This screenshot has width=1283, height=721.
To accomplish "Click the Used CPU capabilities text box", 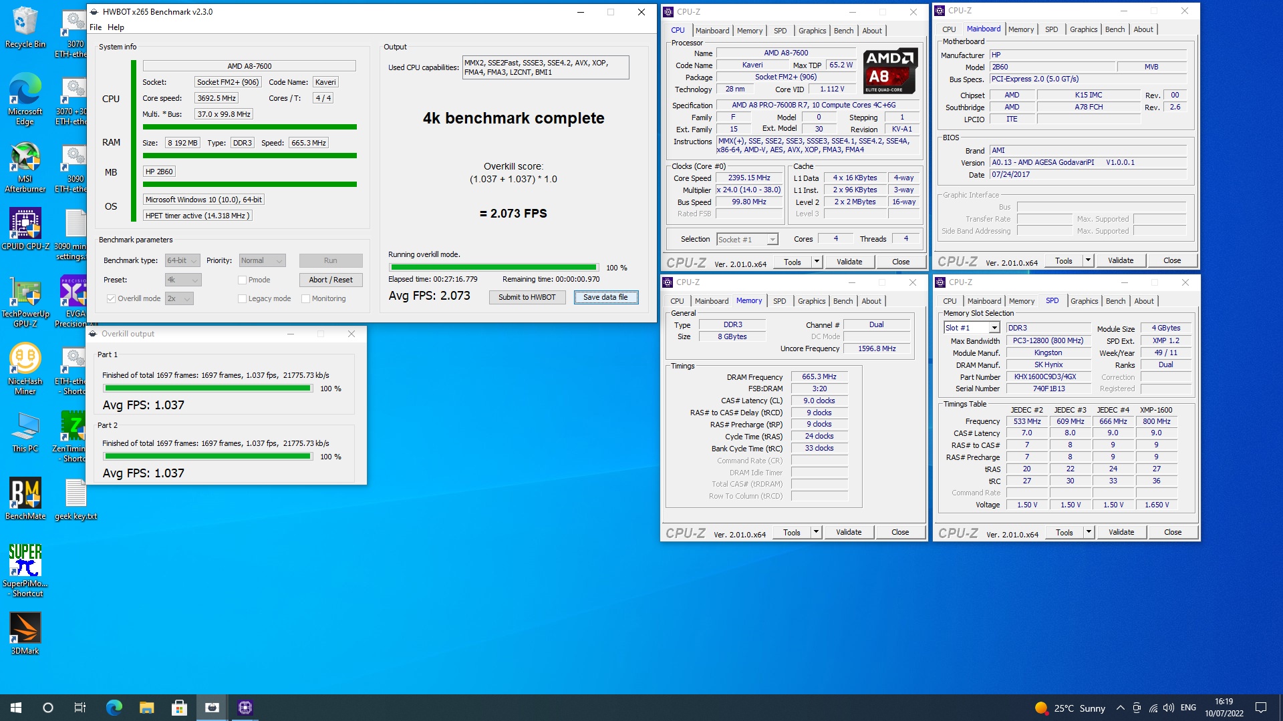I will coord(545,67).
